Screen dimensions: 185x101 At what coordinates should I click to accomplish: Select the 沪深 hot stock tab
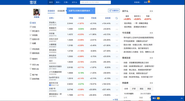[x=134, y=89]
